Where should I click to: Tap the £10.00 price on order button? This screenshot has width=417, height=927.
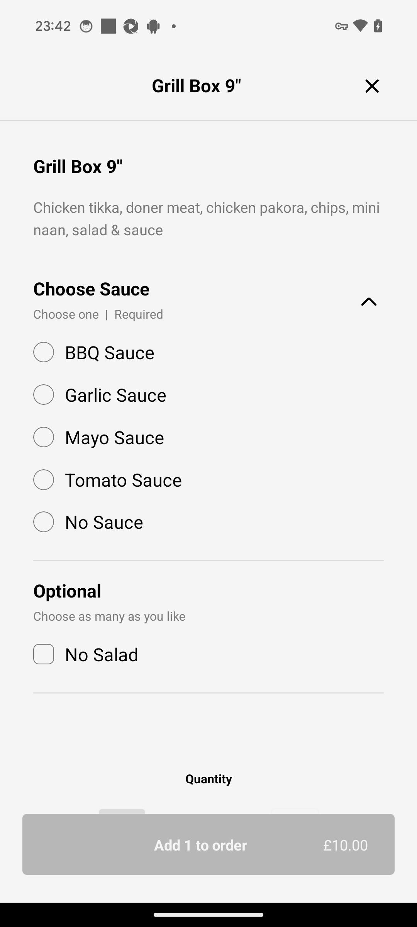click(x=345, y=845)
